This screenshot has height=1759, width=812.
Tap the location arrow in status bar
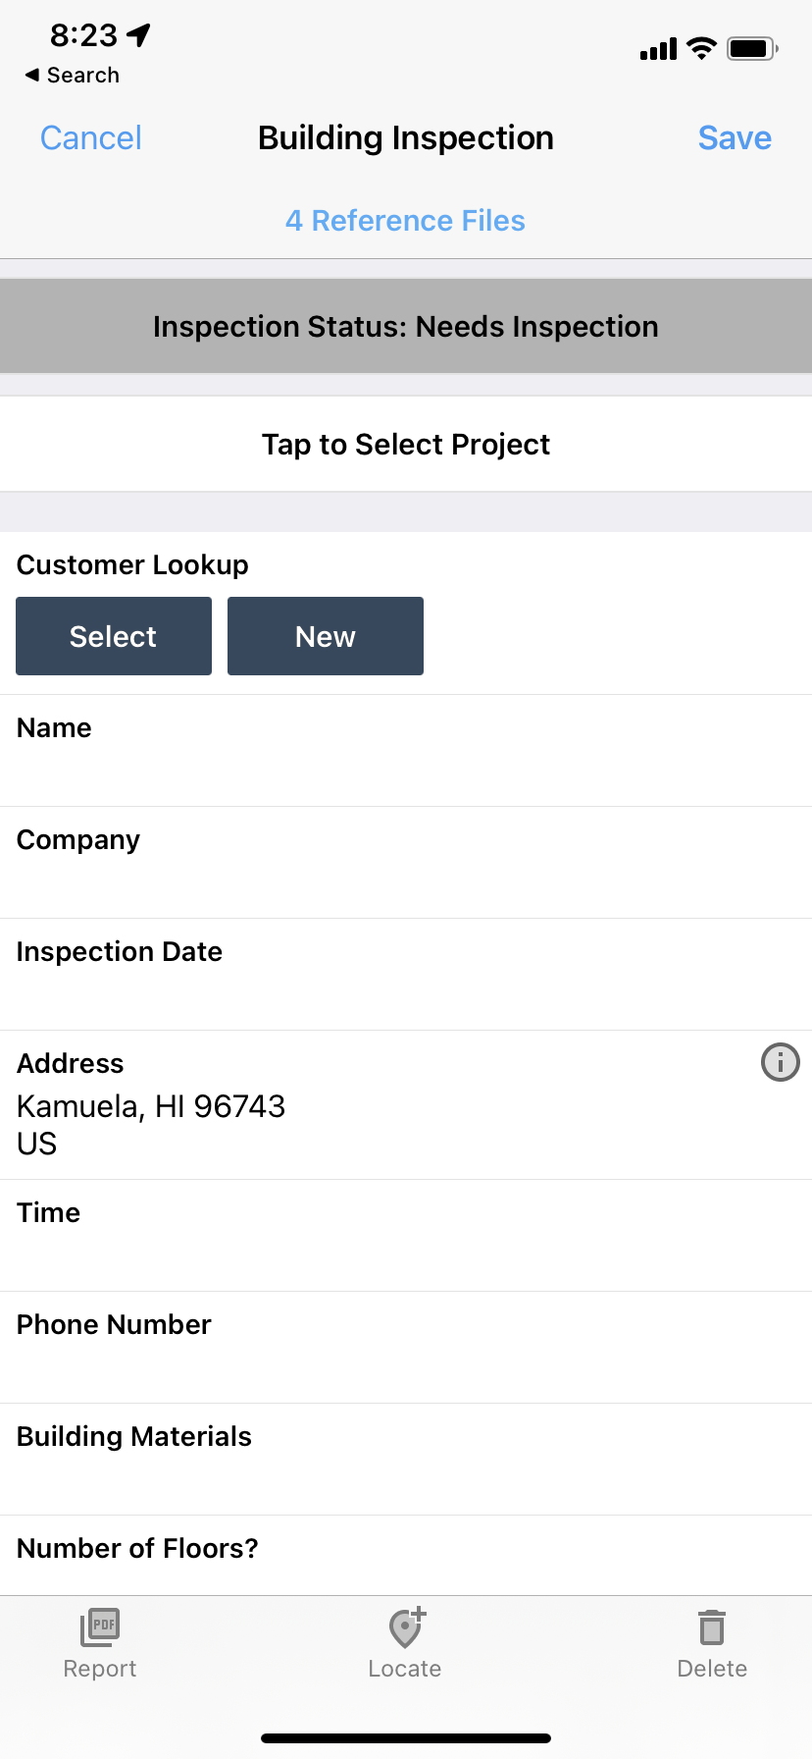pos(139,35)
